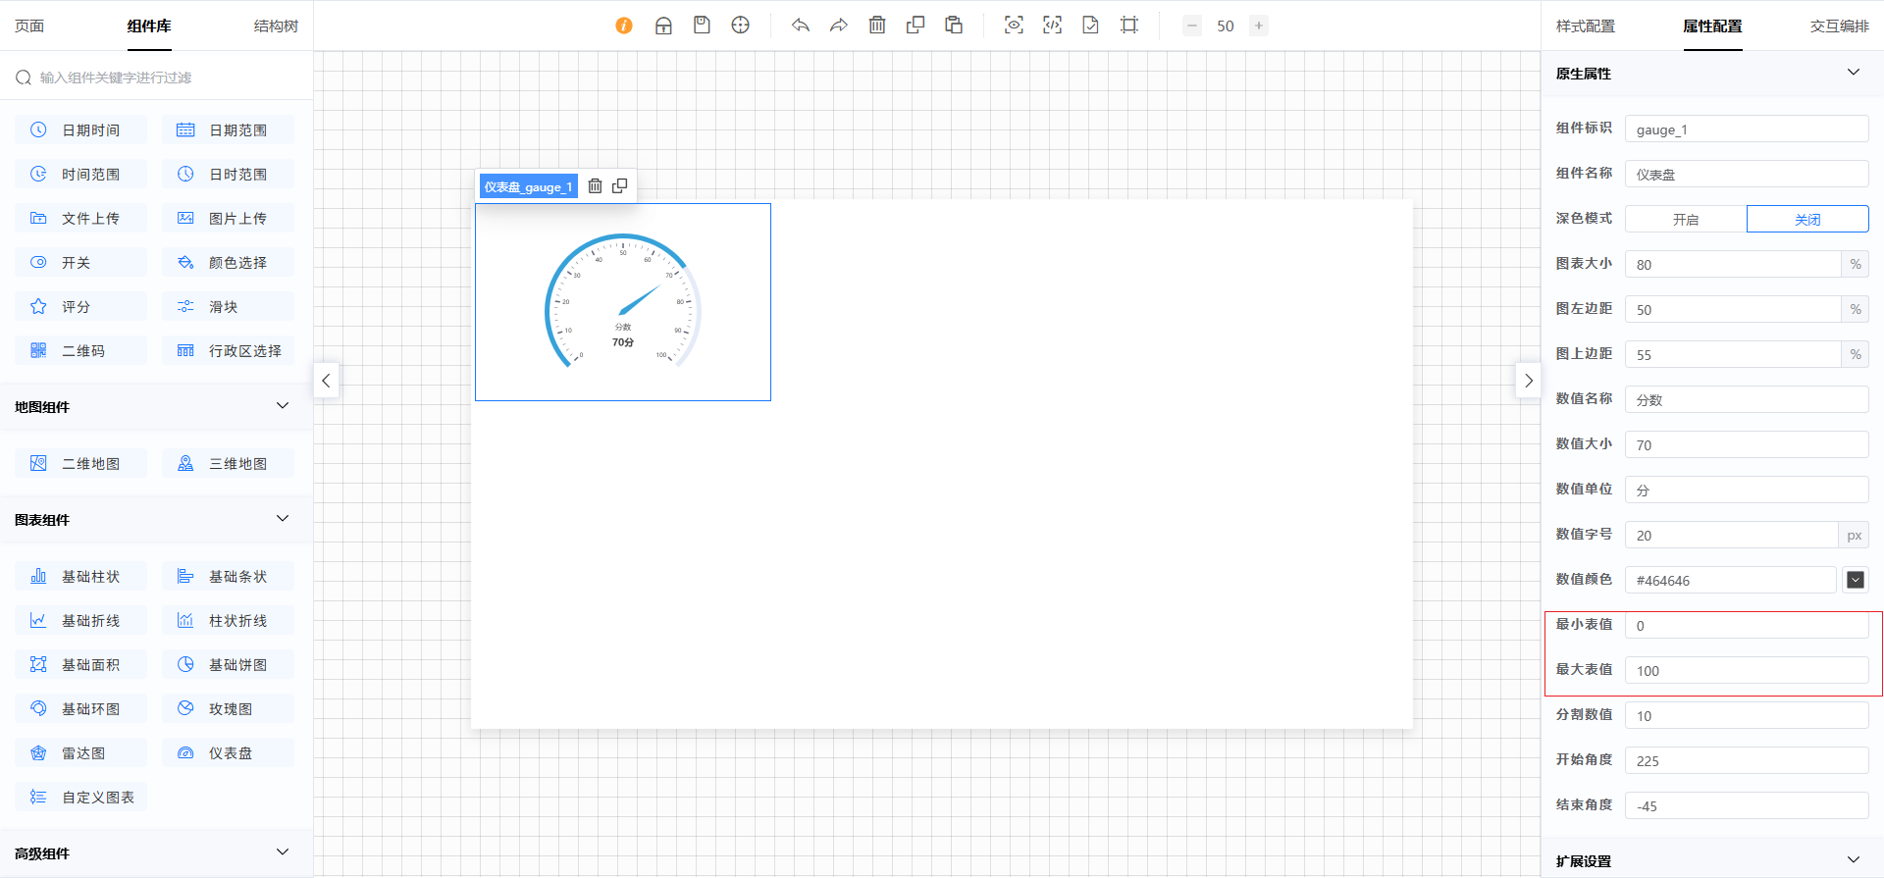Select 关闭 for dark mode
1884x878 pixels.
(x=1807, y=220)
